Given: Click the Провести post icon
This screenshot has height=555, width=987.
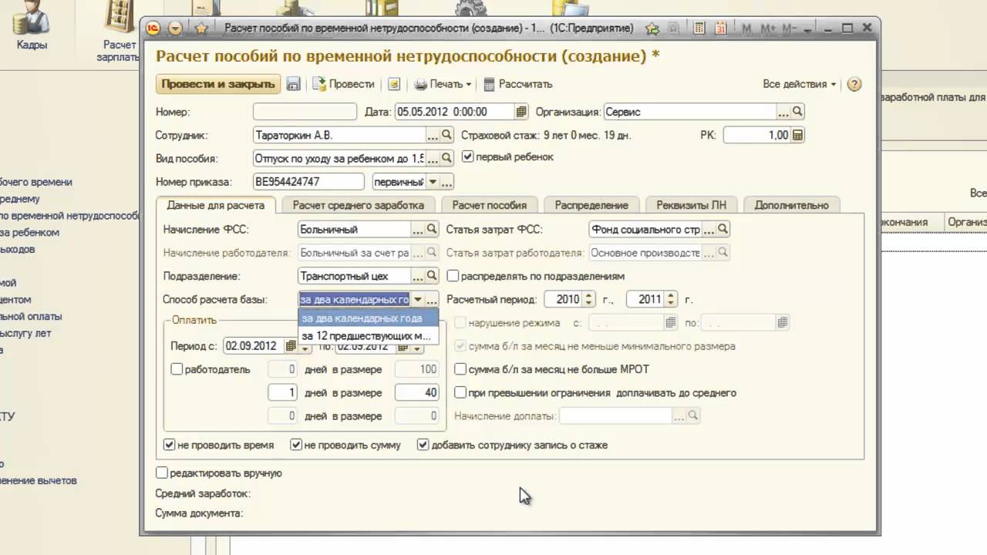Looking at the screenshot, I should [319, 84].
